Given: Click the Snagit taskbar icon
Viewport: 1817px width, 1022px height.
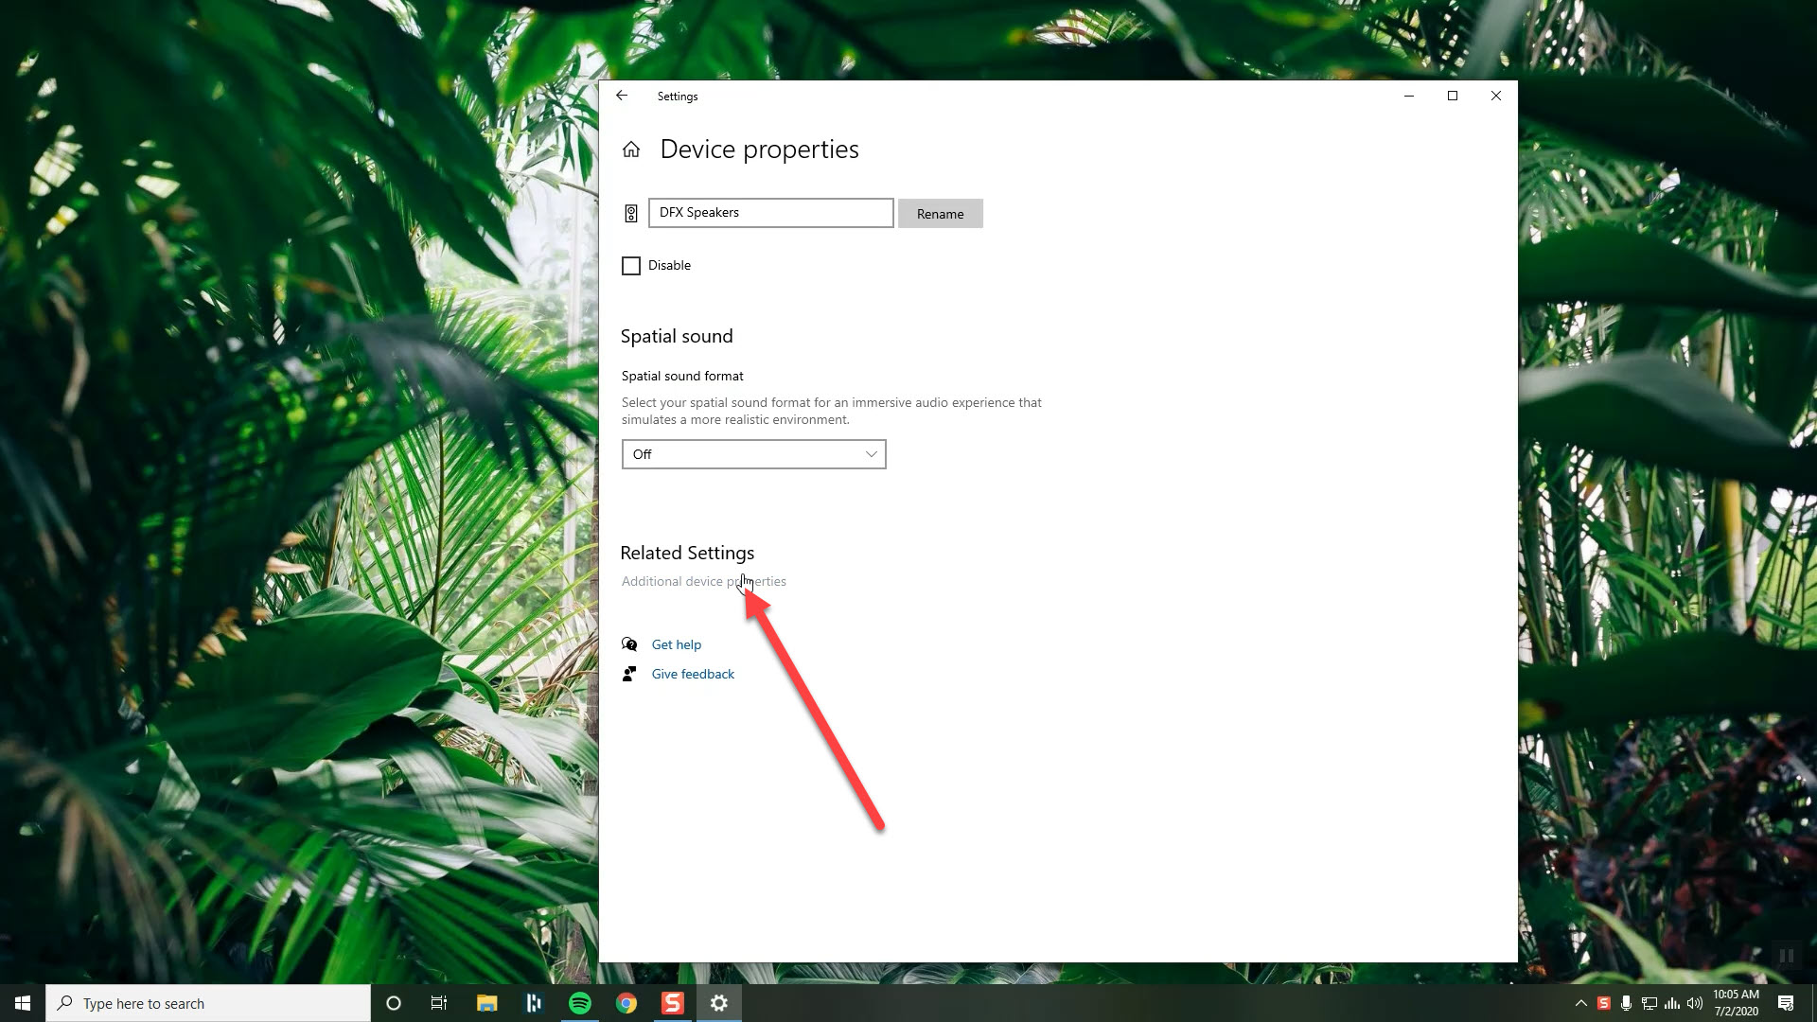Looking at the screenshot, I should coord(672,1003).
